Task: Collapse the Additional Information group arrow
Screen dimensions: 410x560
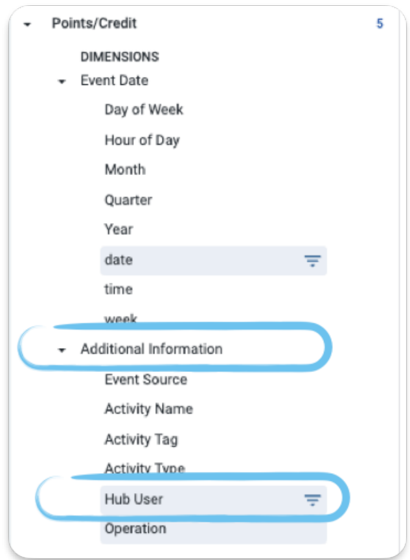Action: point(62,351)
